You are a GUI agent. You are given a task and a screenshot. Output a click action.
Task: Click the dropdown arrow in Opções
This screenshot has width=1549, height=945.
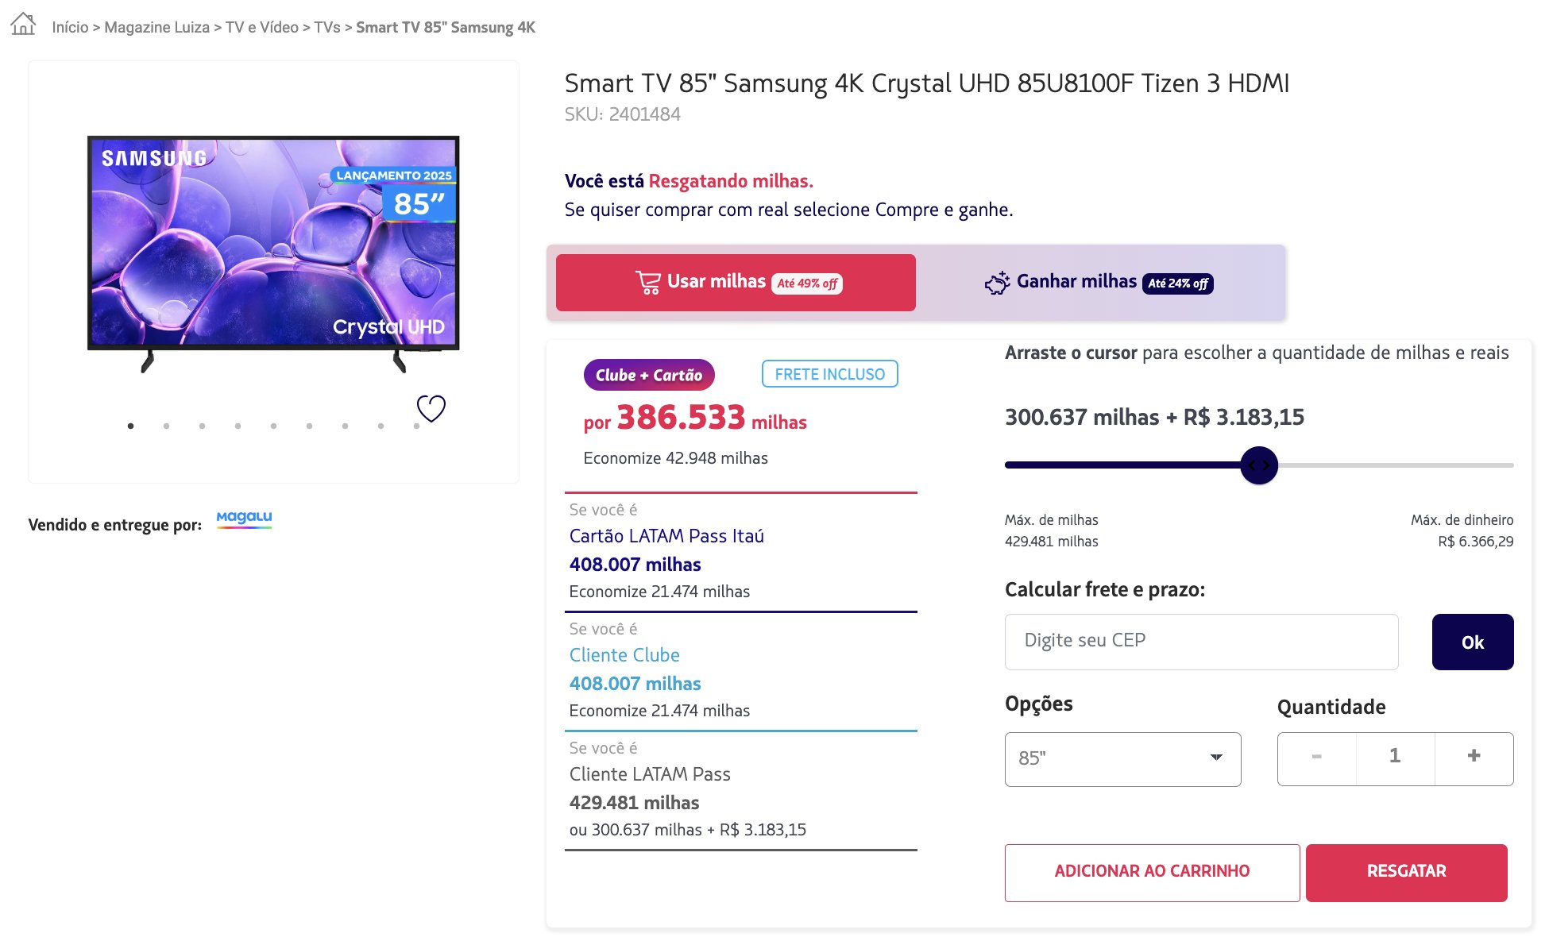1216,758
